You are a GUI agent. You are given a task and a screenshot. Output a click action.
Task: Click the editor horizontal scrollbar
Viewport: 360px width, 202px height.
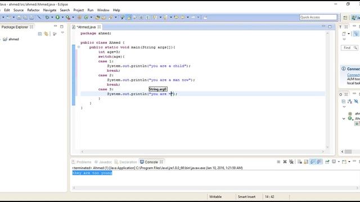[202, 151]
